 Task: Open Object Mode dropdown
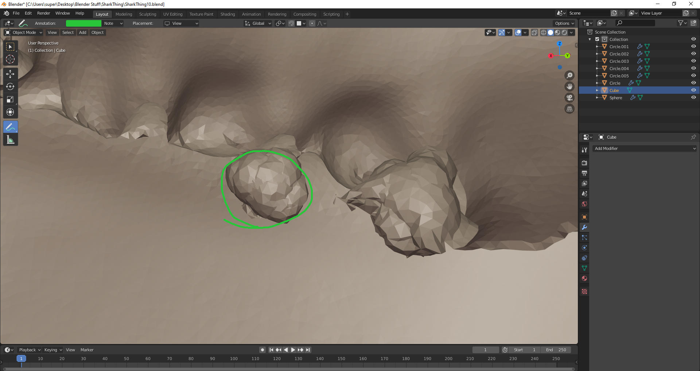24,33
